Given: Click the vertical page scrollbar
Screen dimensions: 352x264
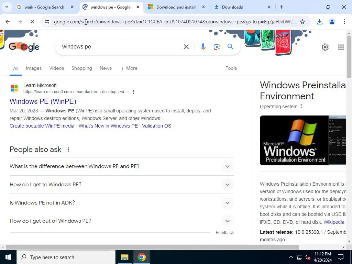Looking at the screenshot, I should [349, 57].
